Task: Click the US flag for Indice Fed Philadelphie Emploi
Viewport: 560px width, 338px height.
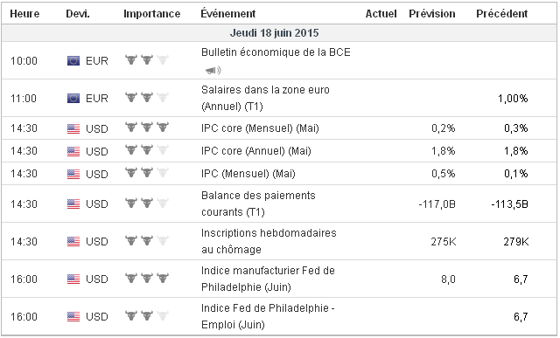Action: coord(73,317)
